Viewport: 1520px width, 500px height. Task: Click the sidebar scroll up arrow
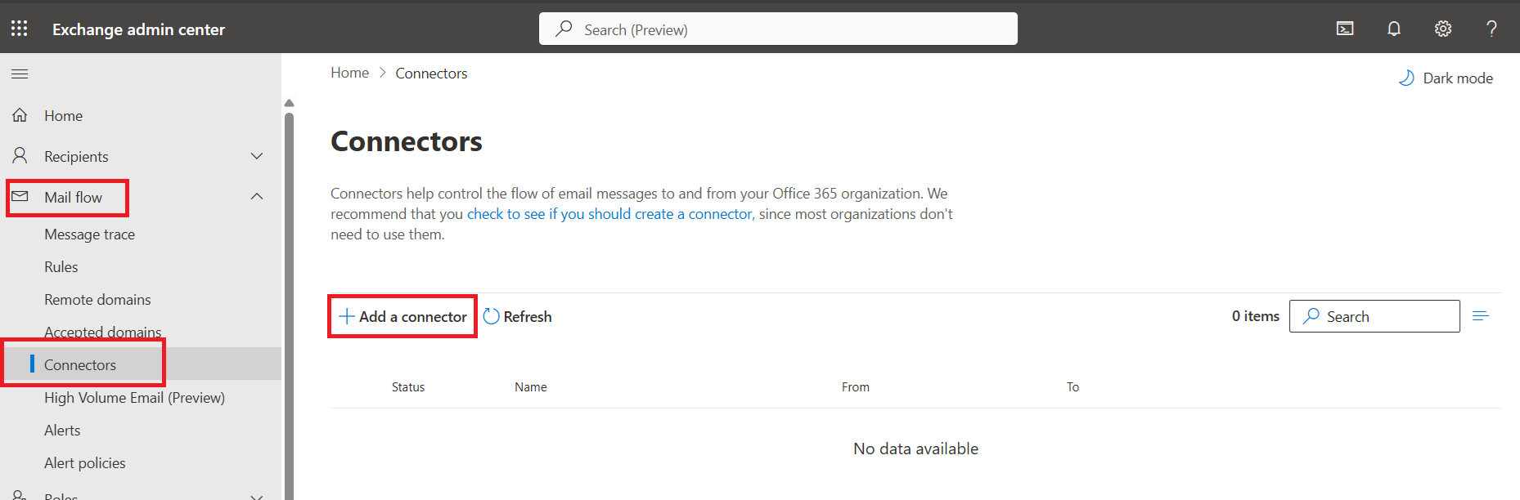click(289, 103)
